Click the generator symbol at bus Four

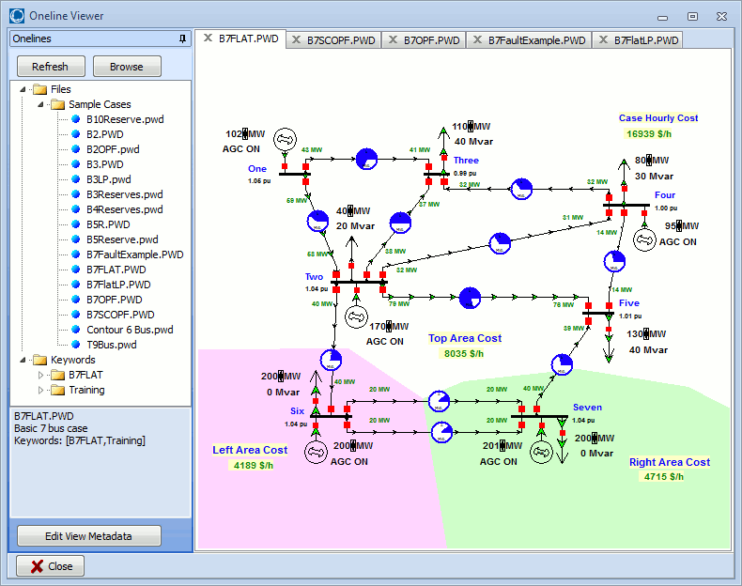coord(643,240)
